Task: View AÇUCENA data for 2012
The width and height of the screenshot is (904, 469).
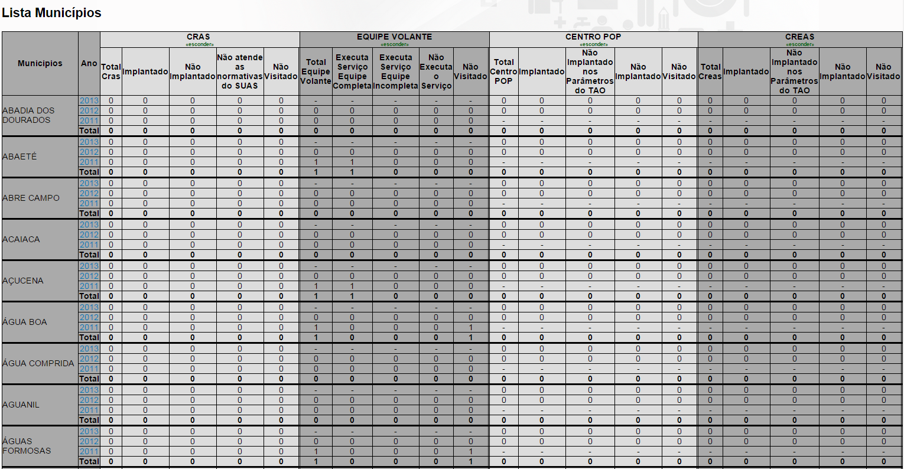Action: click(x=89, y=276)
